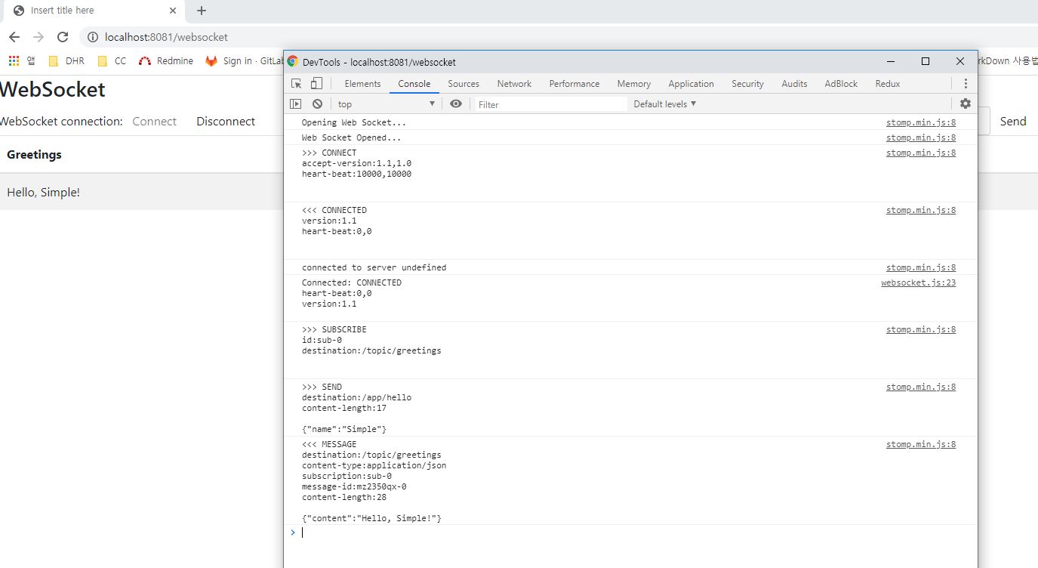Click the WebSocket page heading
This screenshot has width=1038, height=568.
[53, 89]
